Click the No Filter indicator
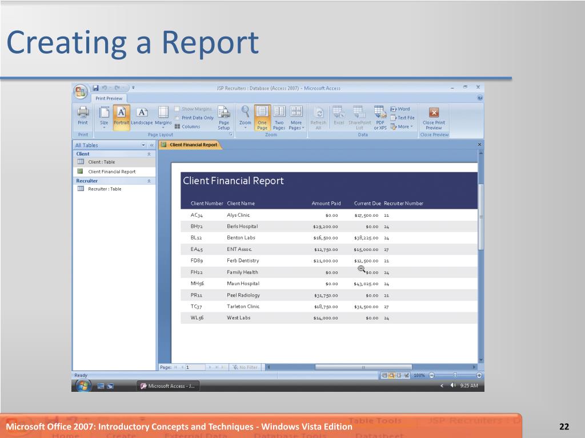The height and width of the screenshot is (438, 585). click(x=245, y=367)
